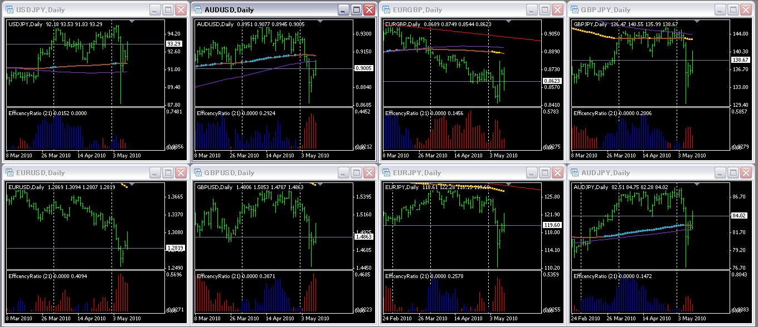The width and height of the screenshot is (758, 327).
Task: Activate the EURJPY Daily window title bar
Action: click(x=457, y=173)
